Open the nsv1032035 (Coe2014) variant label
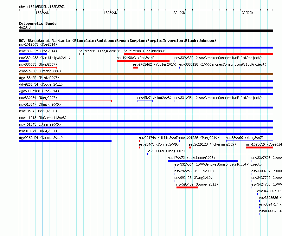Image resolution: width=282 pixels, height=236 pixels. tap(38, 51)
